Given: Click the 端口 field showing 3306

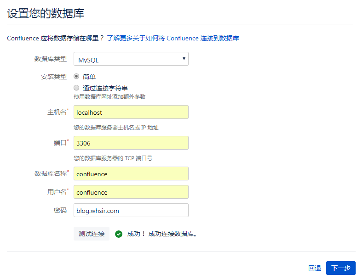Looking at the screenshot, I should 131,143.
